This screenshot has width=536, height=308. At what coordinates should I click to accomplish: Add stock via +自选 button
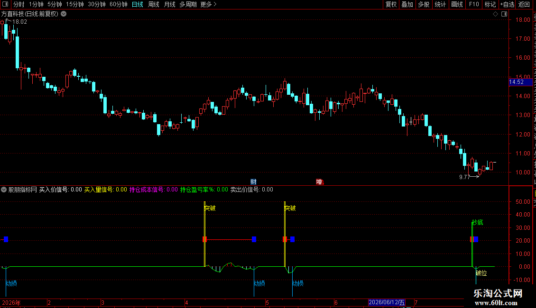click(x=507, y=4)
